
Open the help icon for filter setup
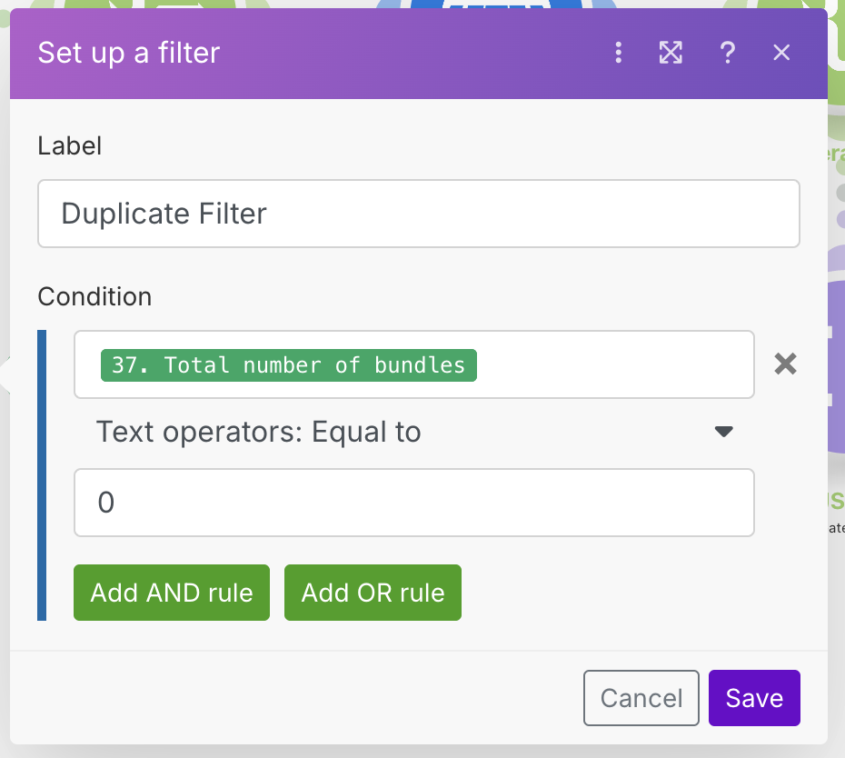click(727, 53)
